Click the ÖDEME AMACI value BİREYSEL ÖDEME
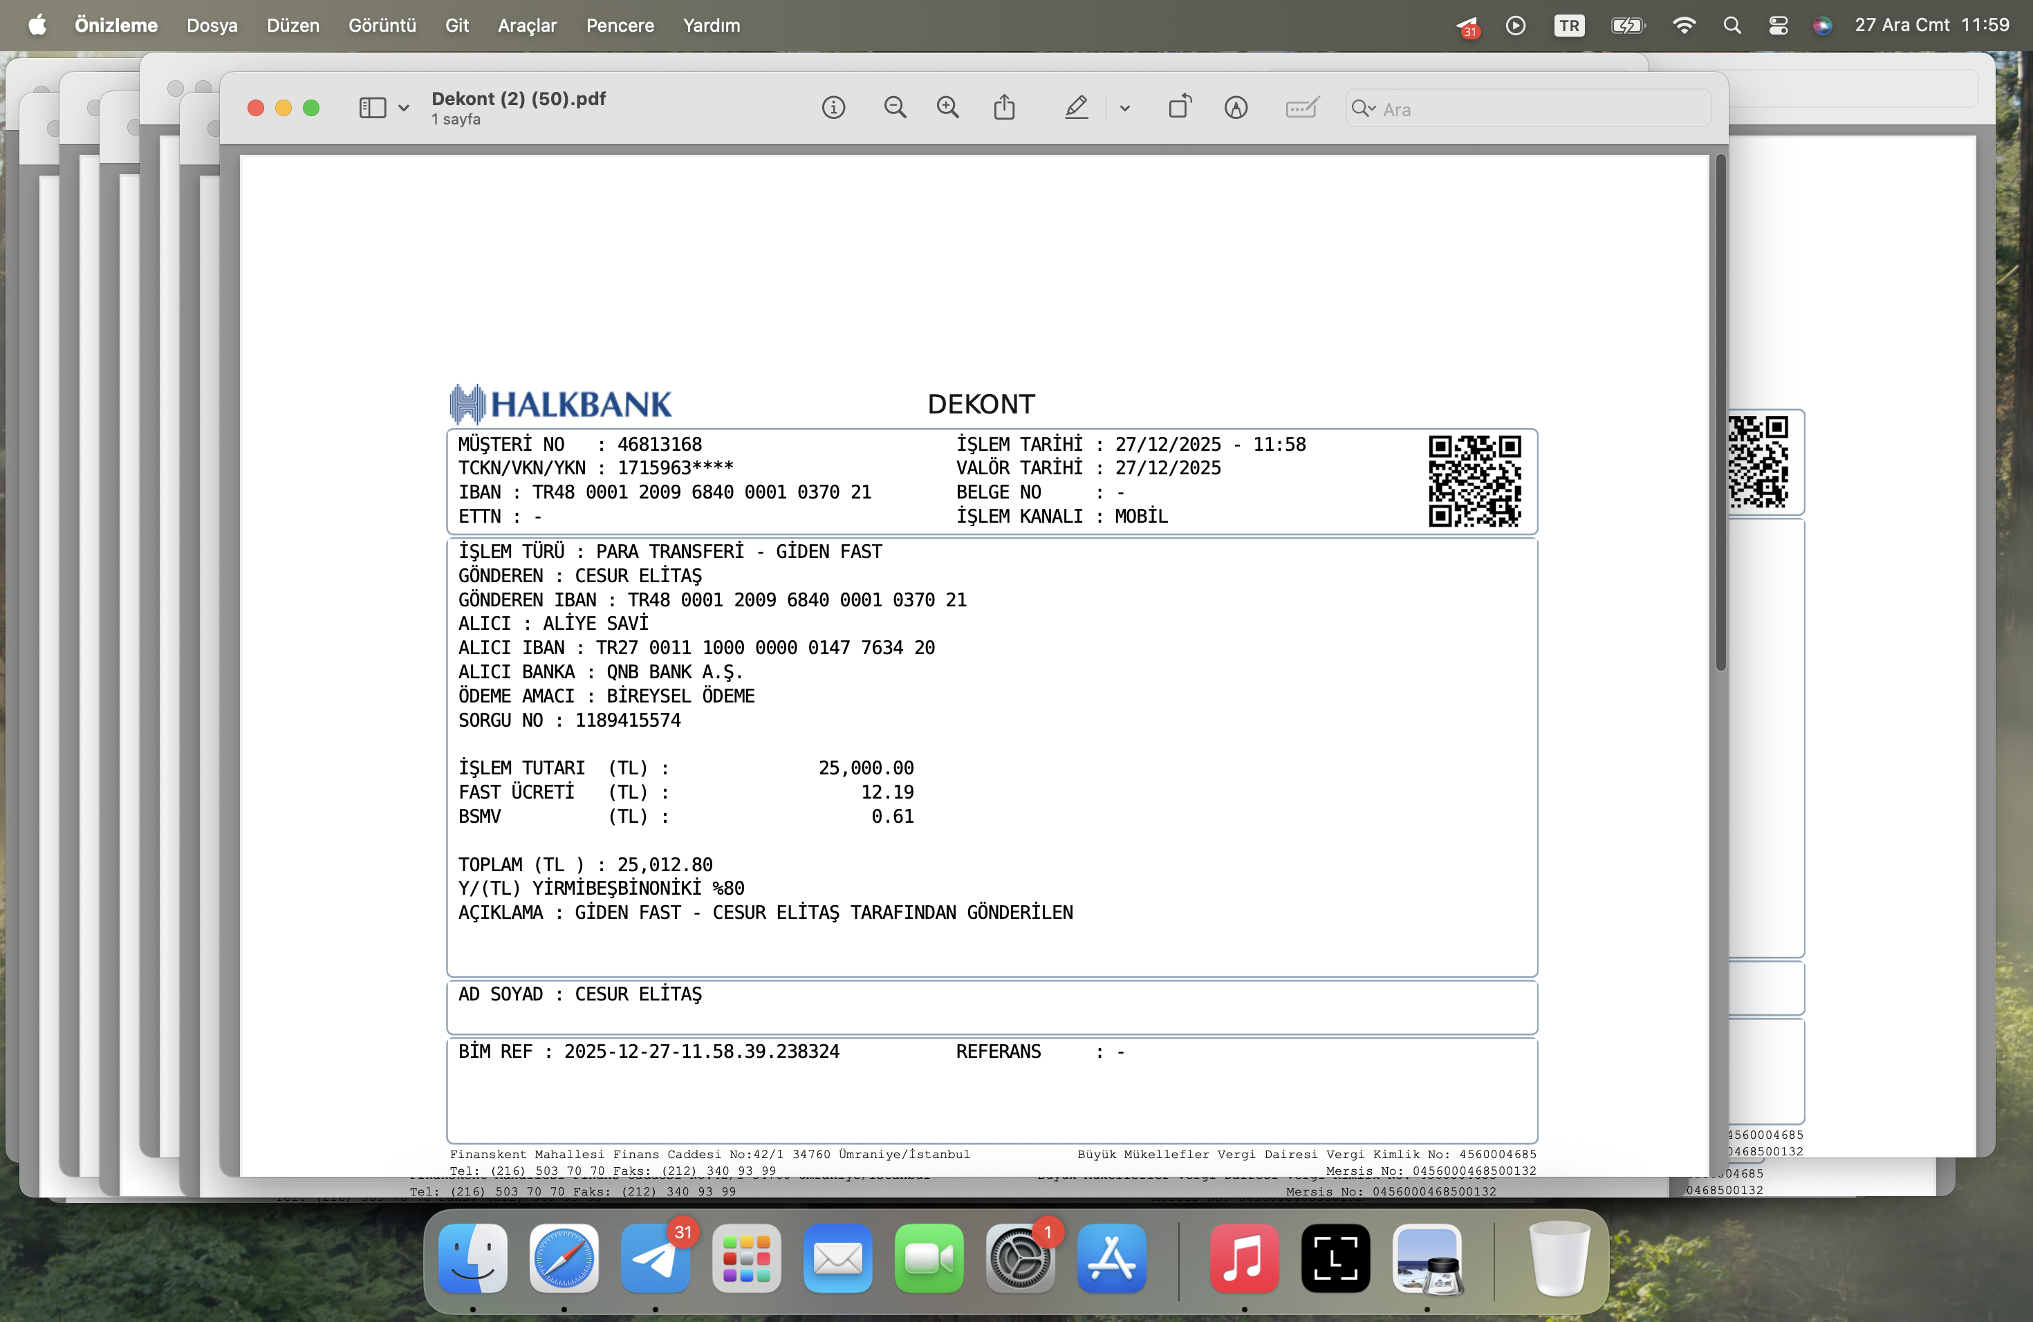The width and height of the screenshot is (2033, 1322). [x=681, y=696]
